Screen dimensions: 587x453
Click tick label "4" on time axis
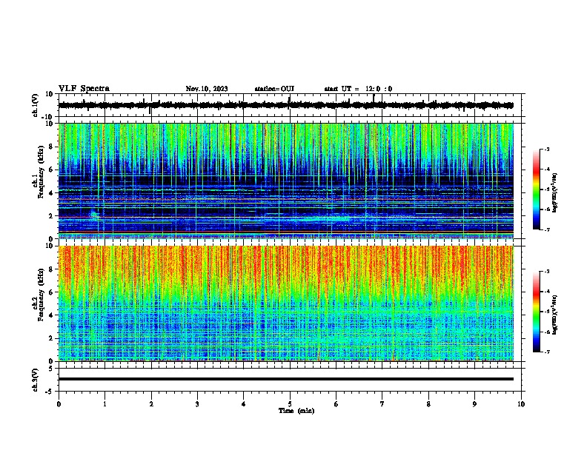(x=244, y=404)
